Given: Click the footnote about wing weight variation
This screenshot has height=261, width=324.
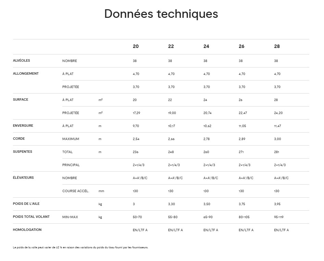Looking at the screenshot, I should point(80,247).
